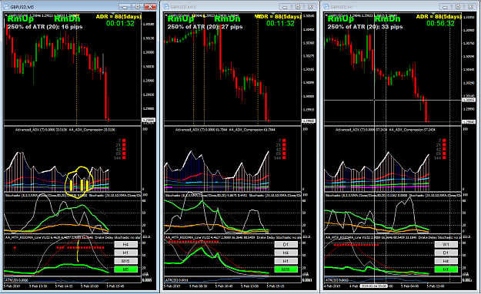The height and width of the screenshot is (294, 481).
Task: Click the chart icon in GBPUSD,H1 title bar
Action: point(326,7)
